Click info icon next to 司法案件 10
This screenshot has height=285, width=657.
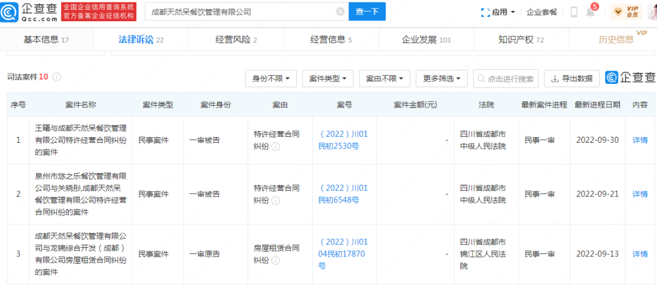[x=57, y=77]
